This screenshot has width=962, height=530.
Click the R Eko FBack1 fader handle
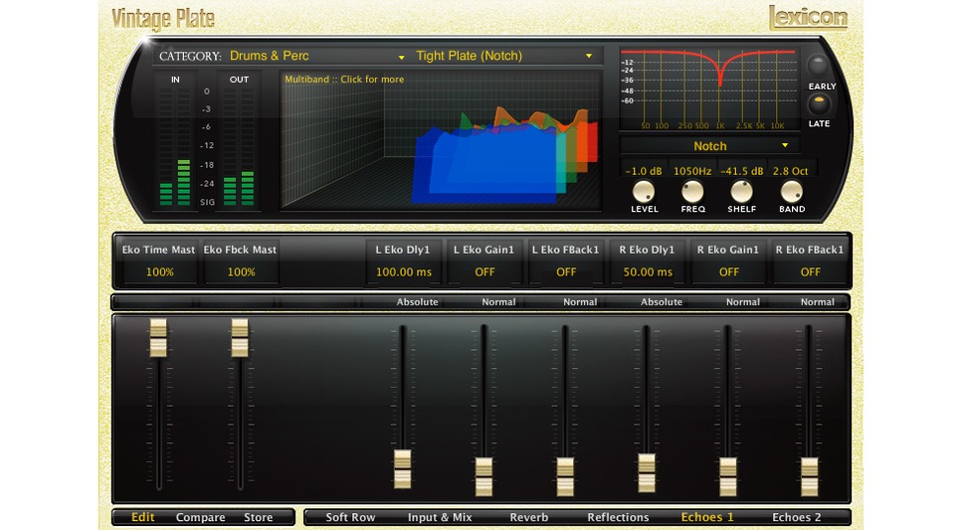coord(809,476)
